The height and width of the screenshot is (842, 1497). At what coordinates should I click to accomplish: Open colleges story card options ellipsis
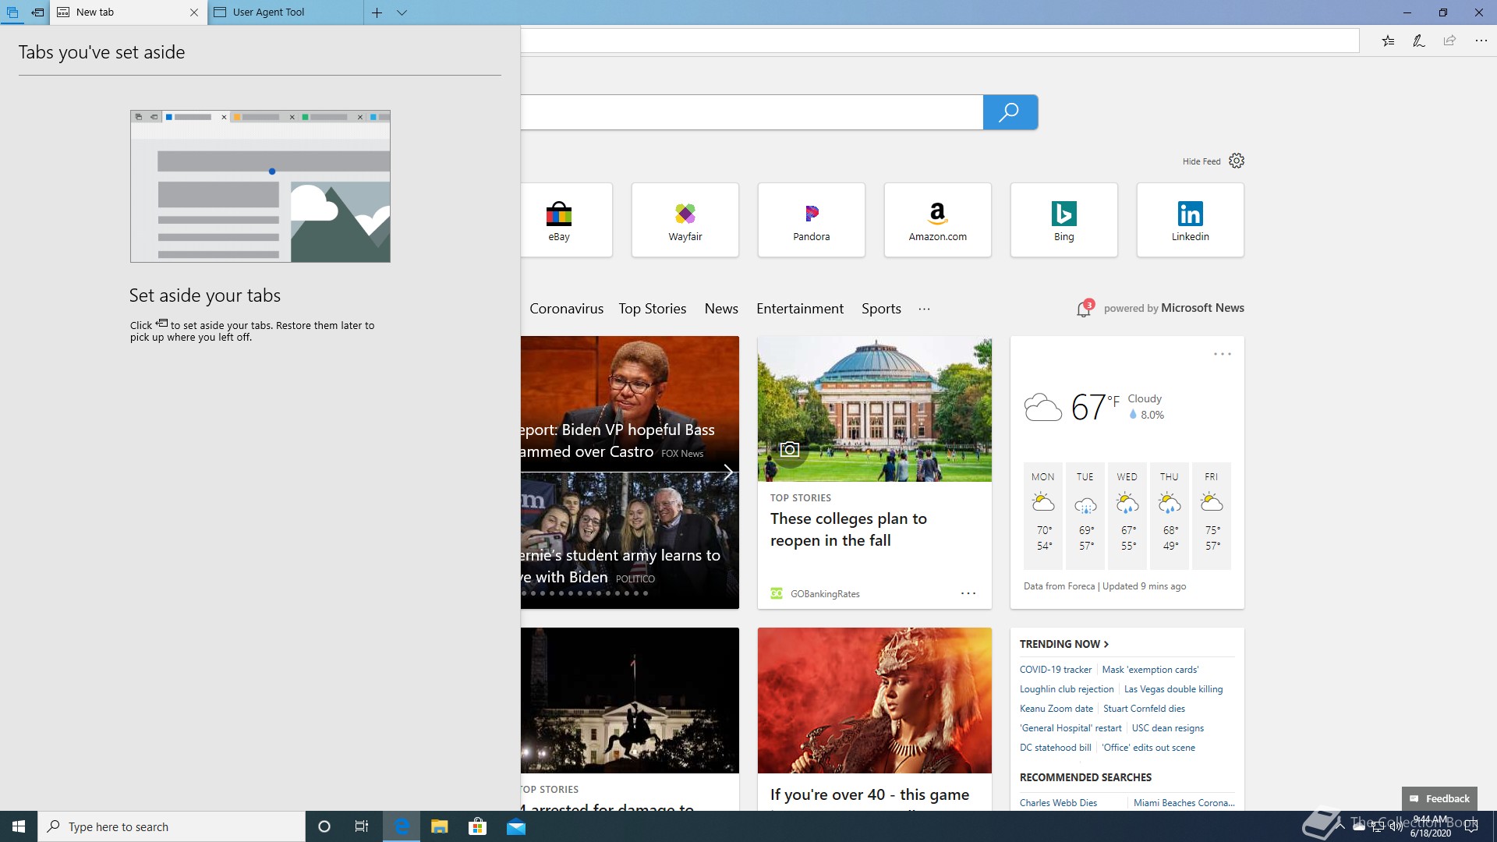coord(968,593)
